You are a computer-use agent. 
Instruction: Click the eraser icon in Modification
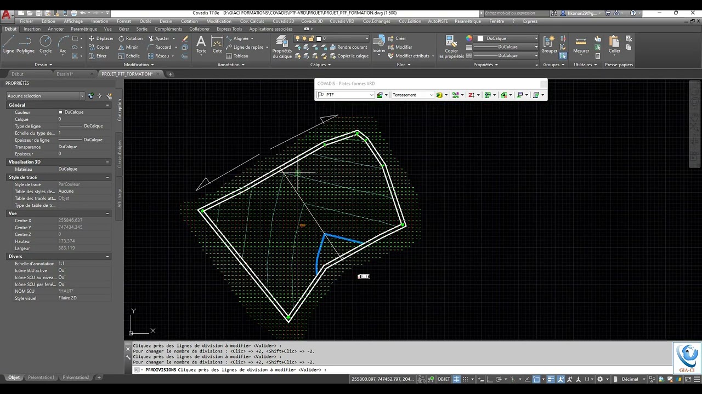pyautogui.click(x=185, y=38)
